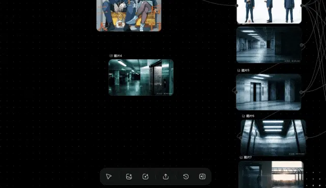Click right connector dot of dark garage node
Viewport: 326px width, 188px height.
coord(302,45)
